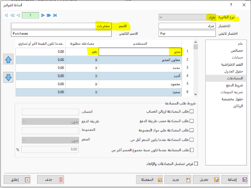
Task: Check فرض تسلسل المصادقات والإلغاء option
Action: (x=195, y=163)
